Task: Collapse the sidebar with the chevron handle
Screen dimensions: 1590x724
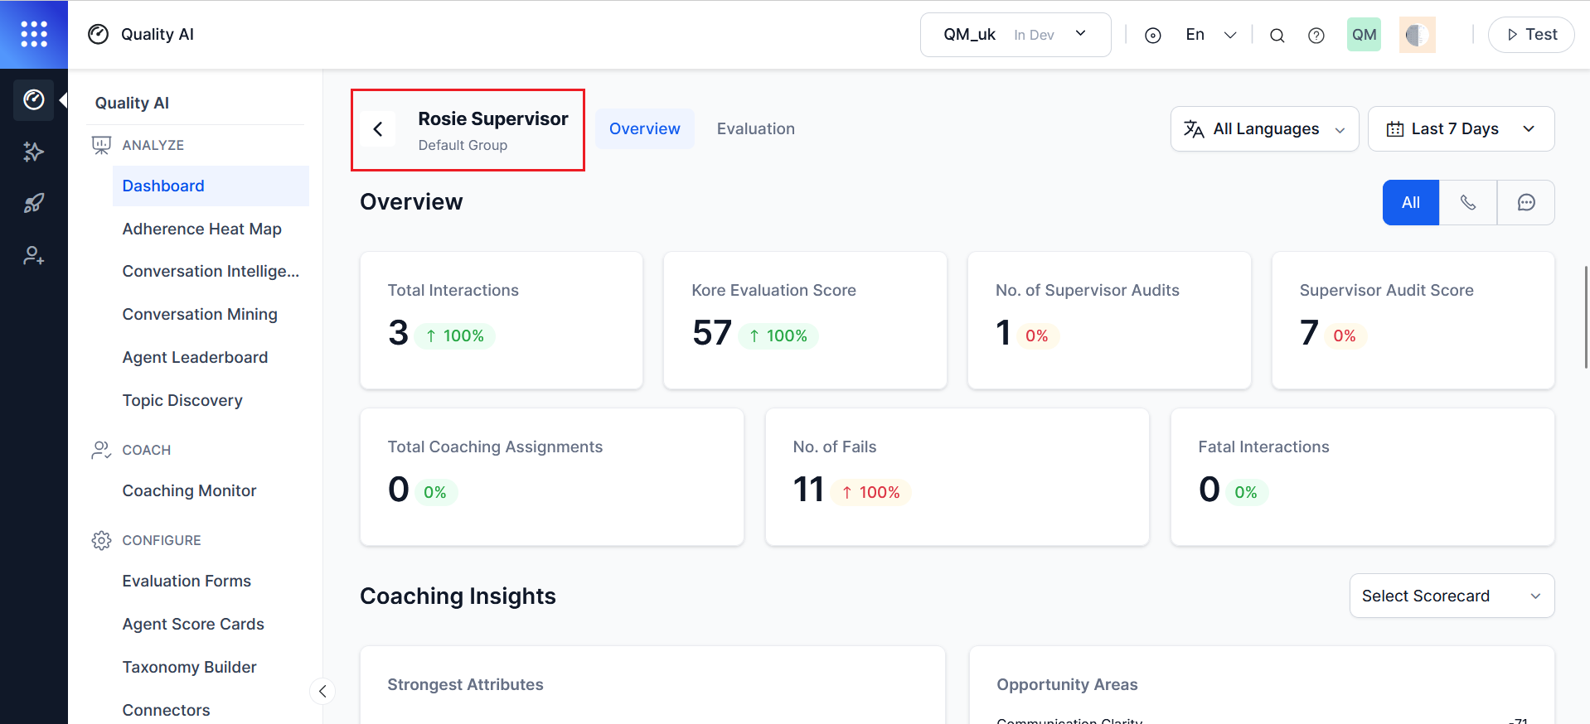Action: tap(322, 691)
